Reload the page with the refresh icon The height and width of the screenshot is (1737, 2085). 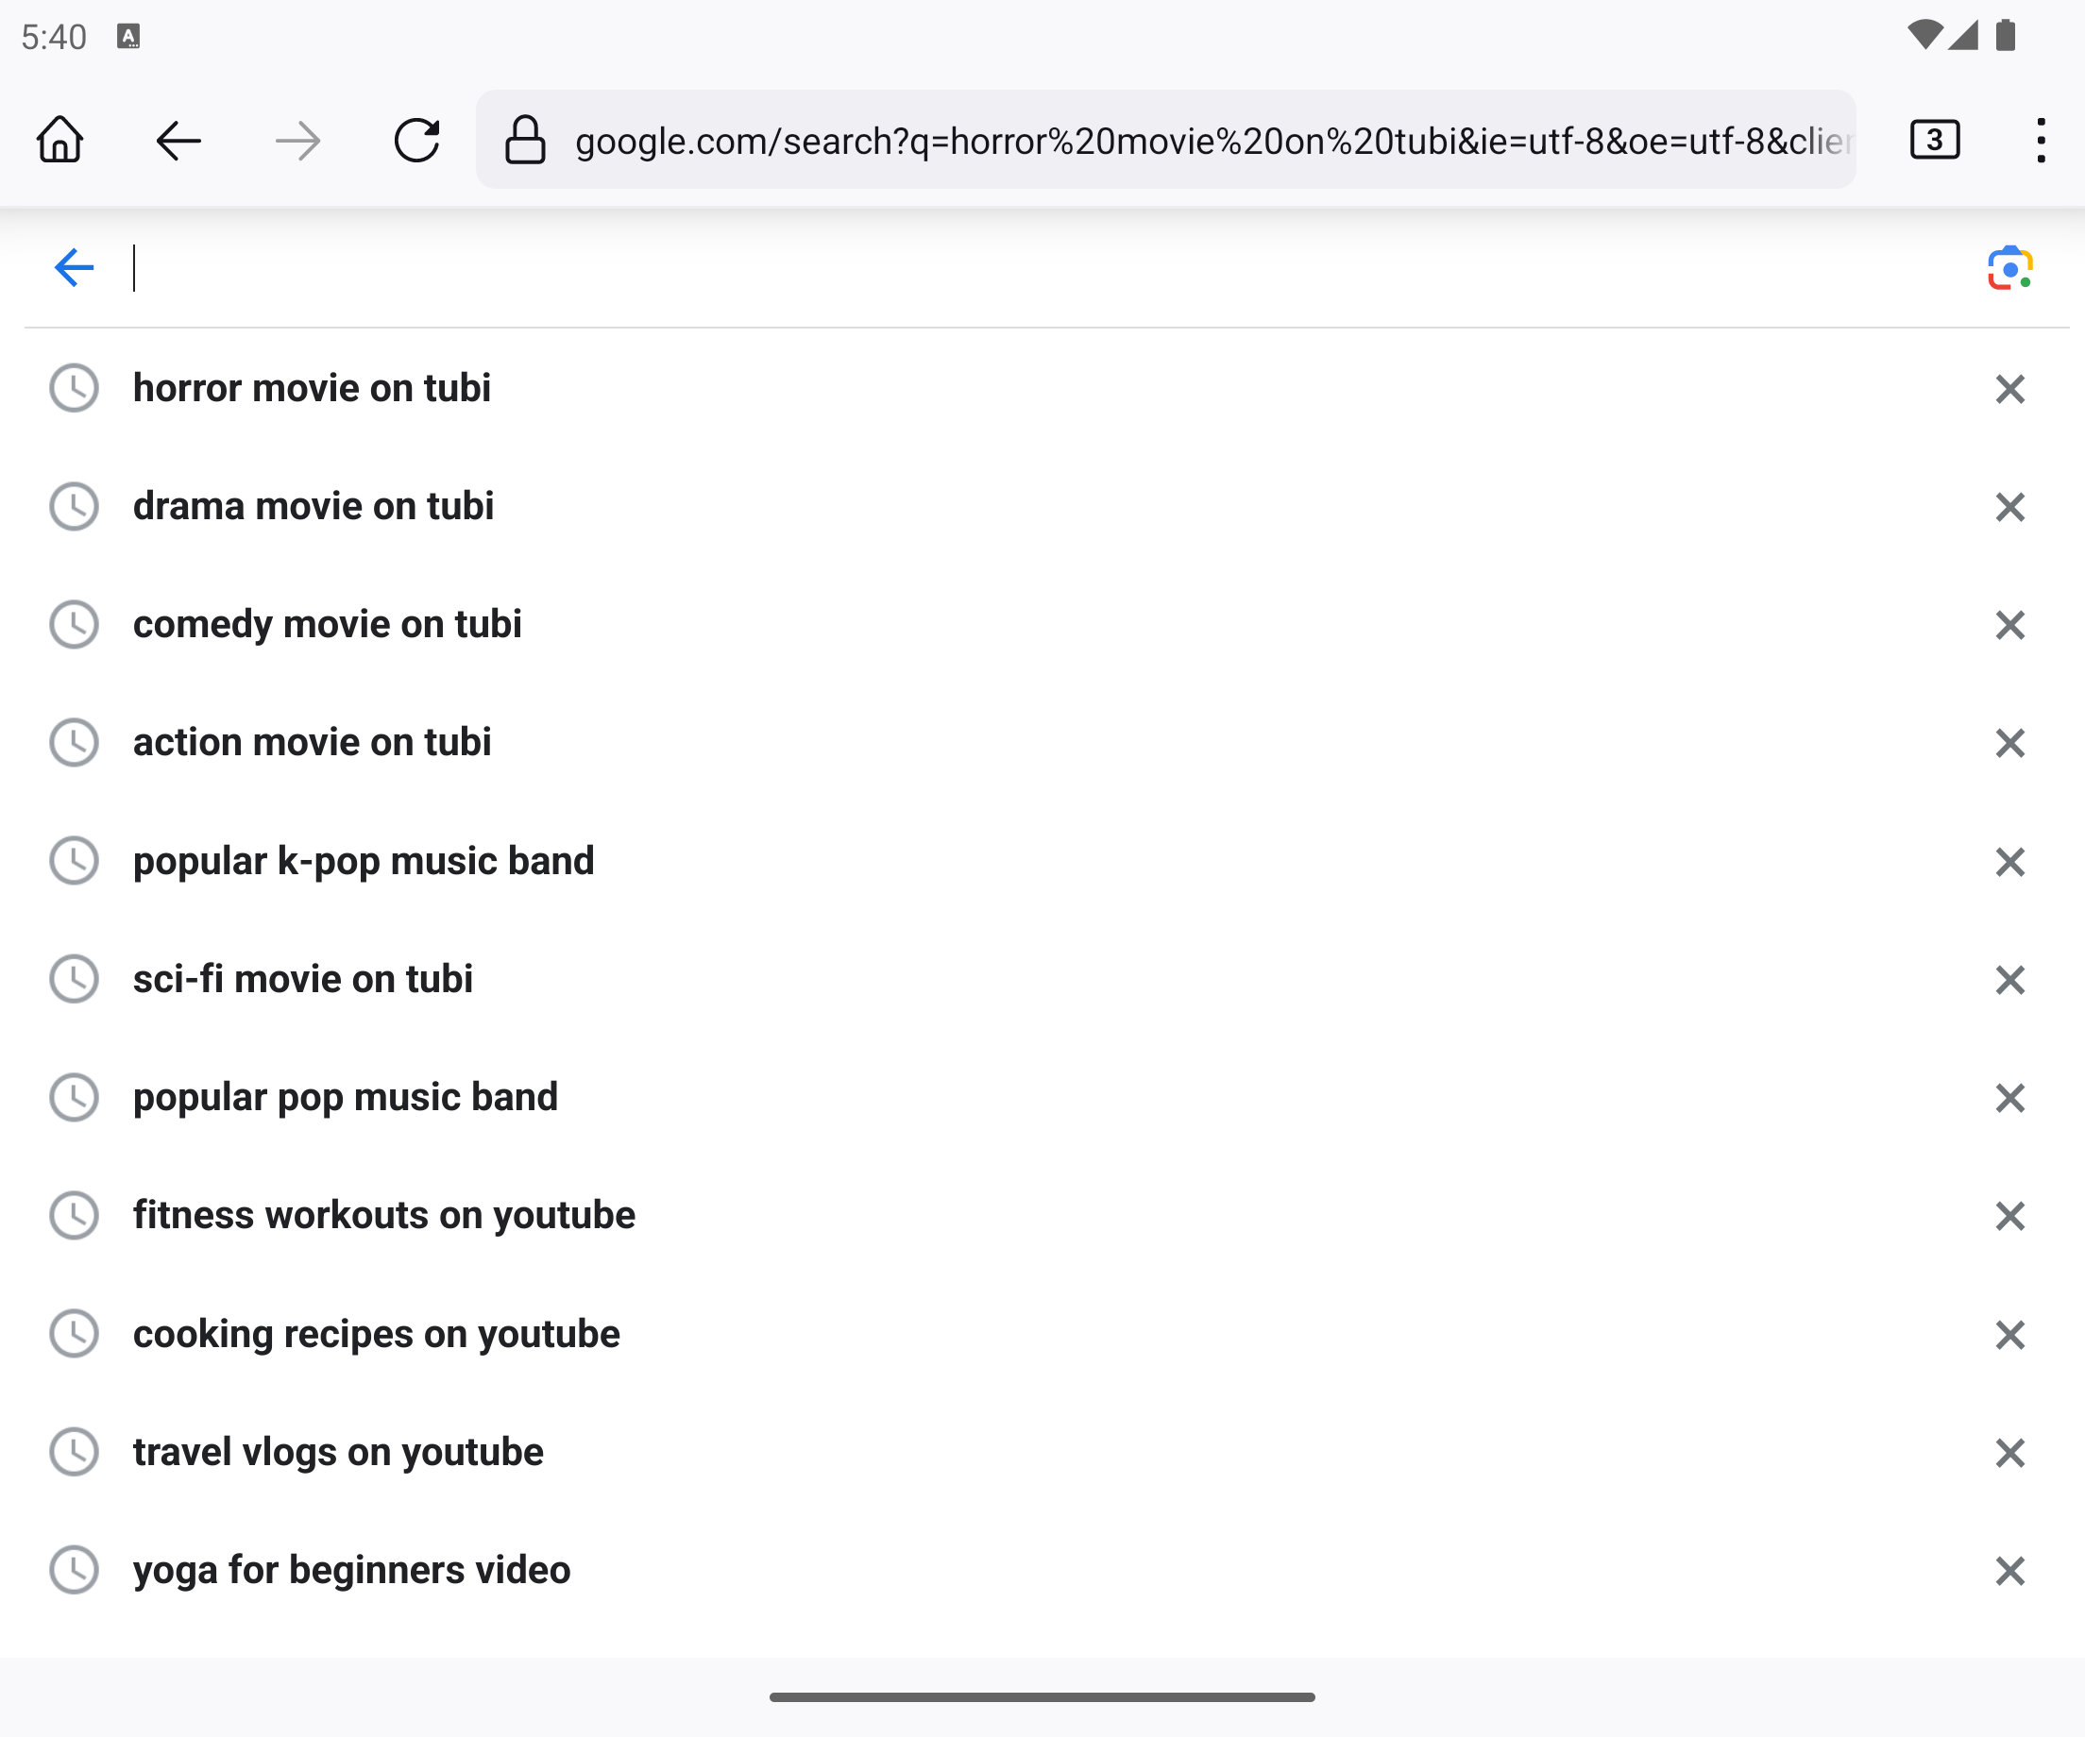417,140
